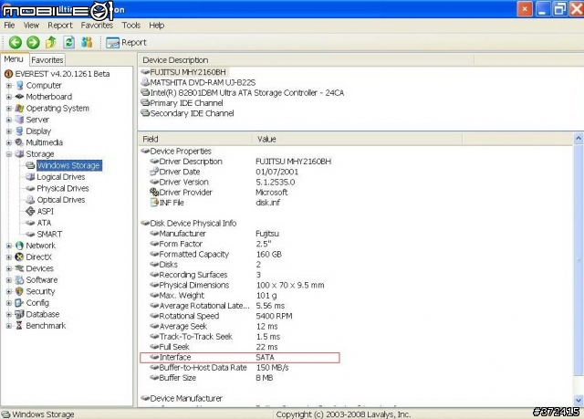
Task: Select Windows Storage in the tree
Action: click(69, 165)
